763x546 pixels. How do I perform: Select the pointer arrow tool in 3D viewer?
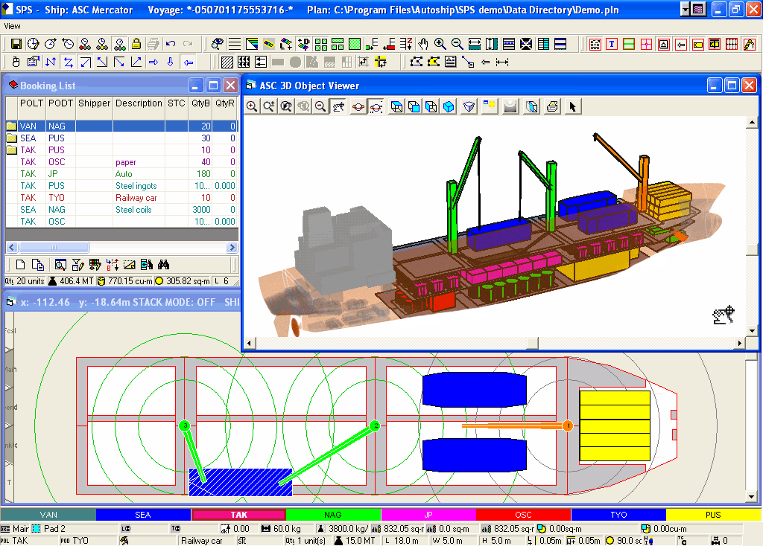(x=572, y=107)
